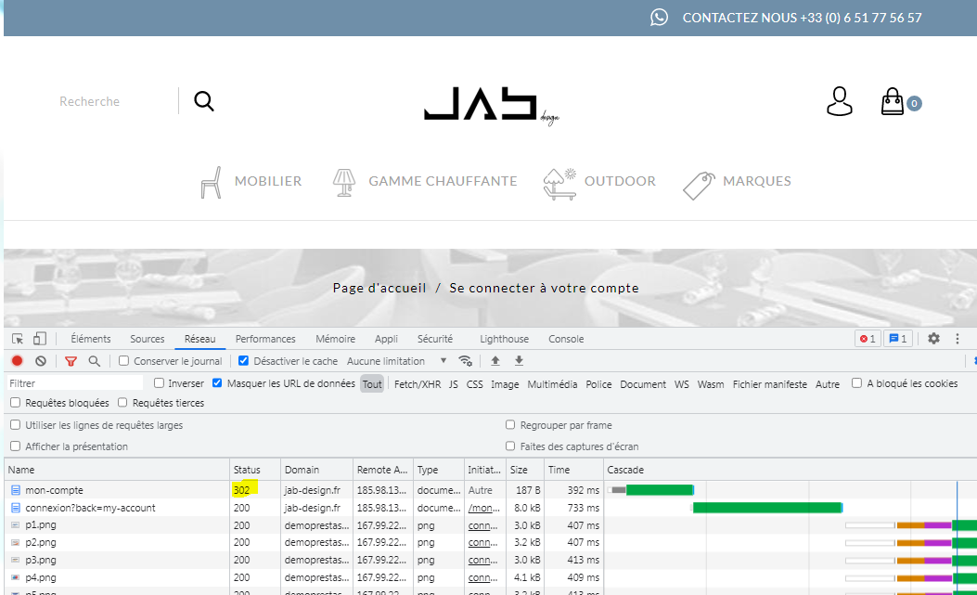Click the export HAR download arrow

519,360
